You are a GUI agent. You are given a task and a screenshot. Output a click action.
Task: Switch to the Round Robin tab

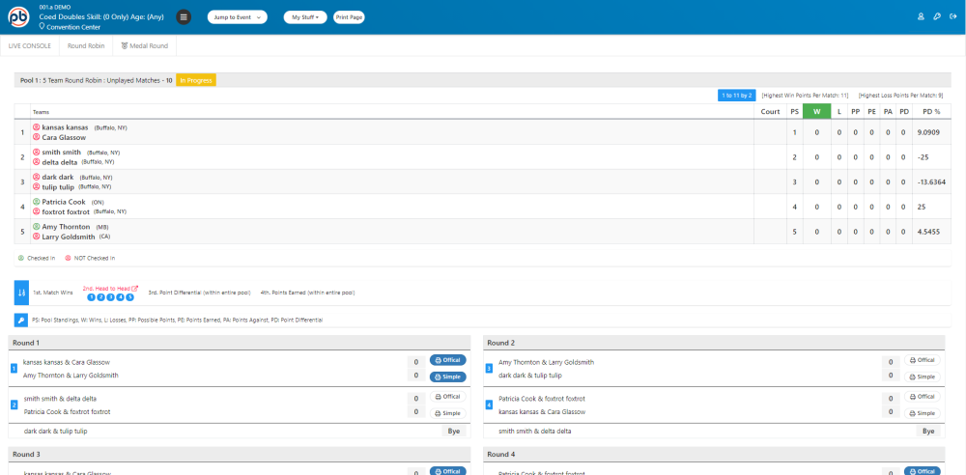point(86,46)
